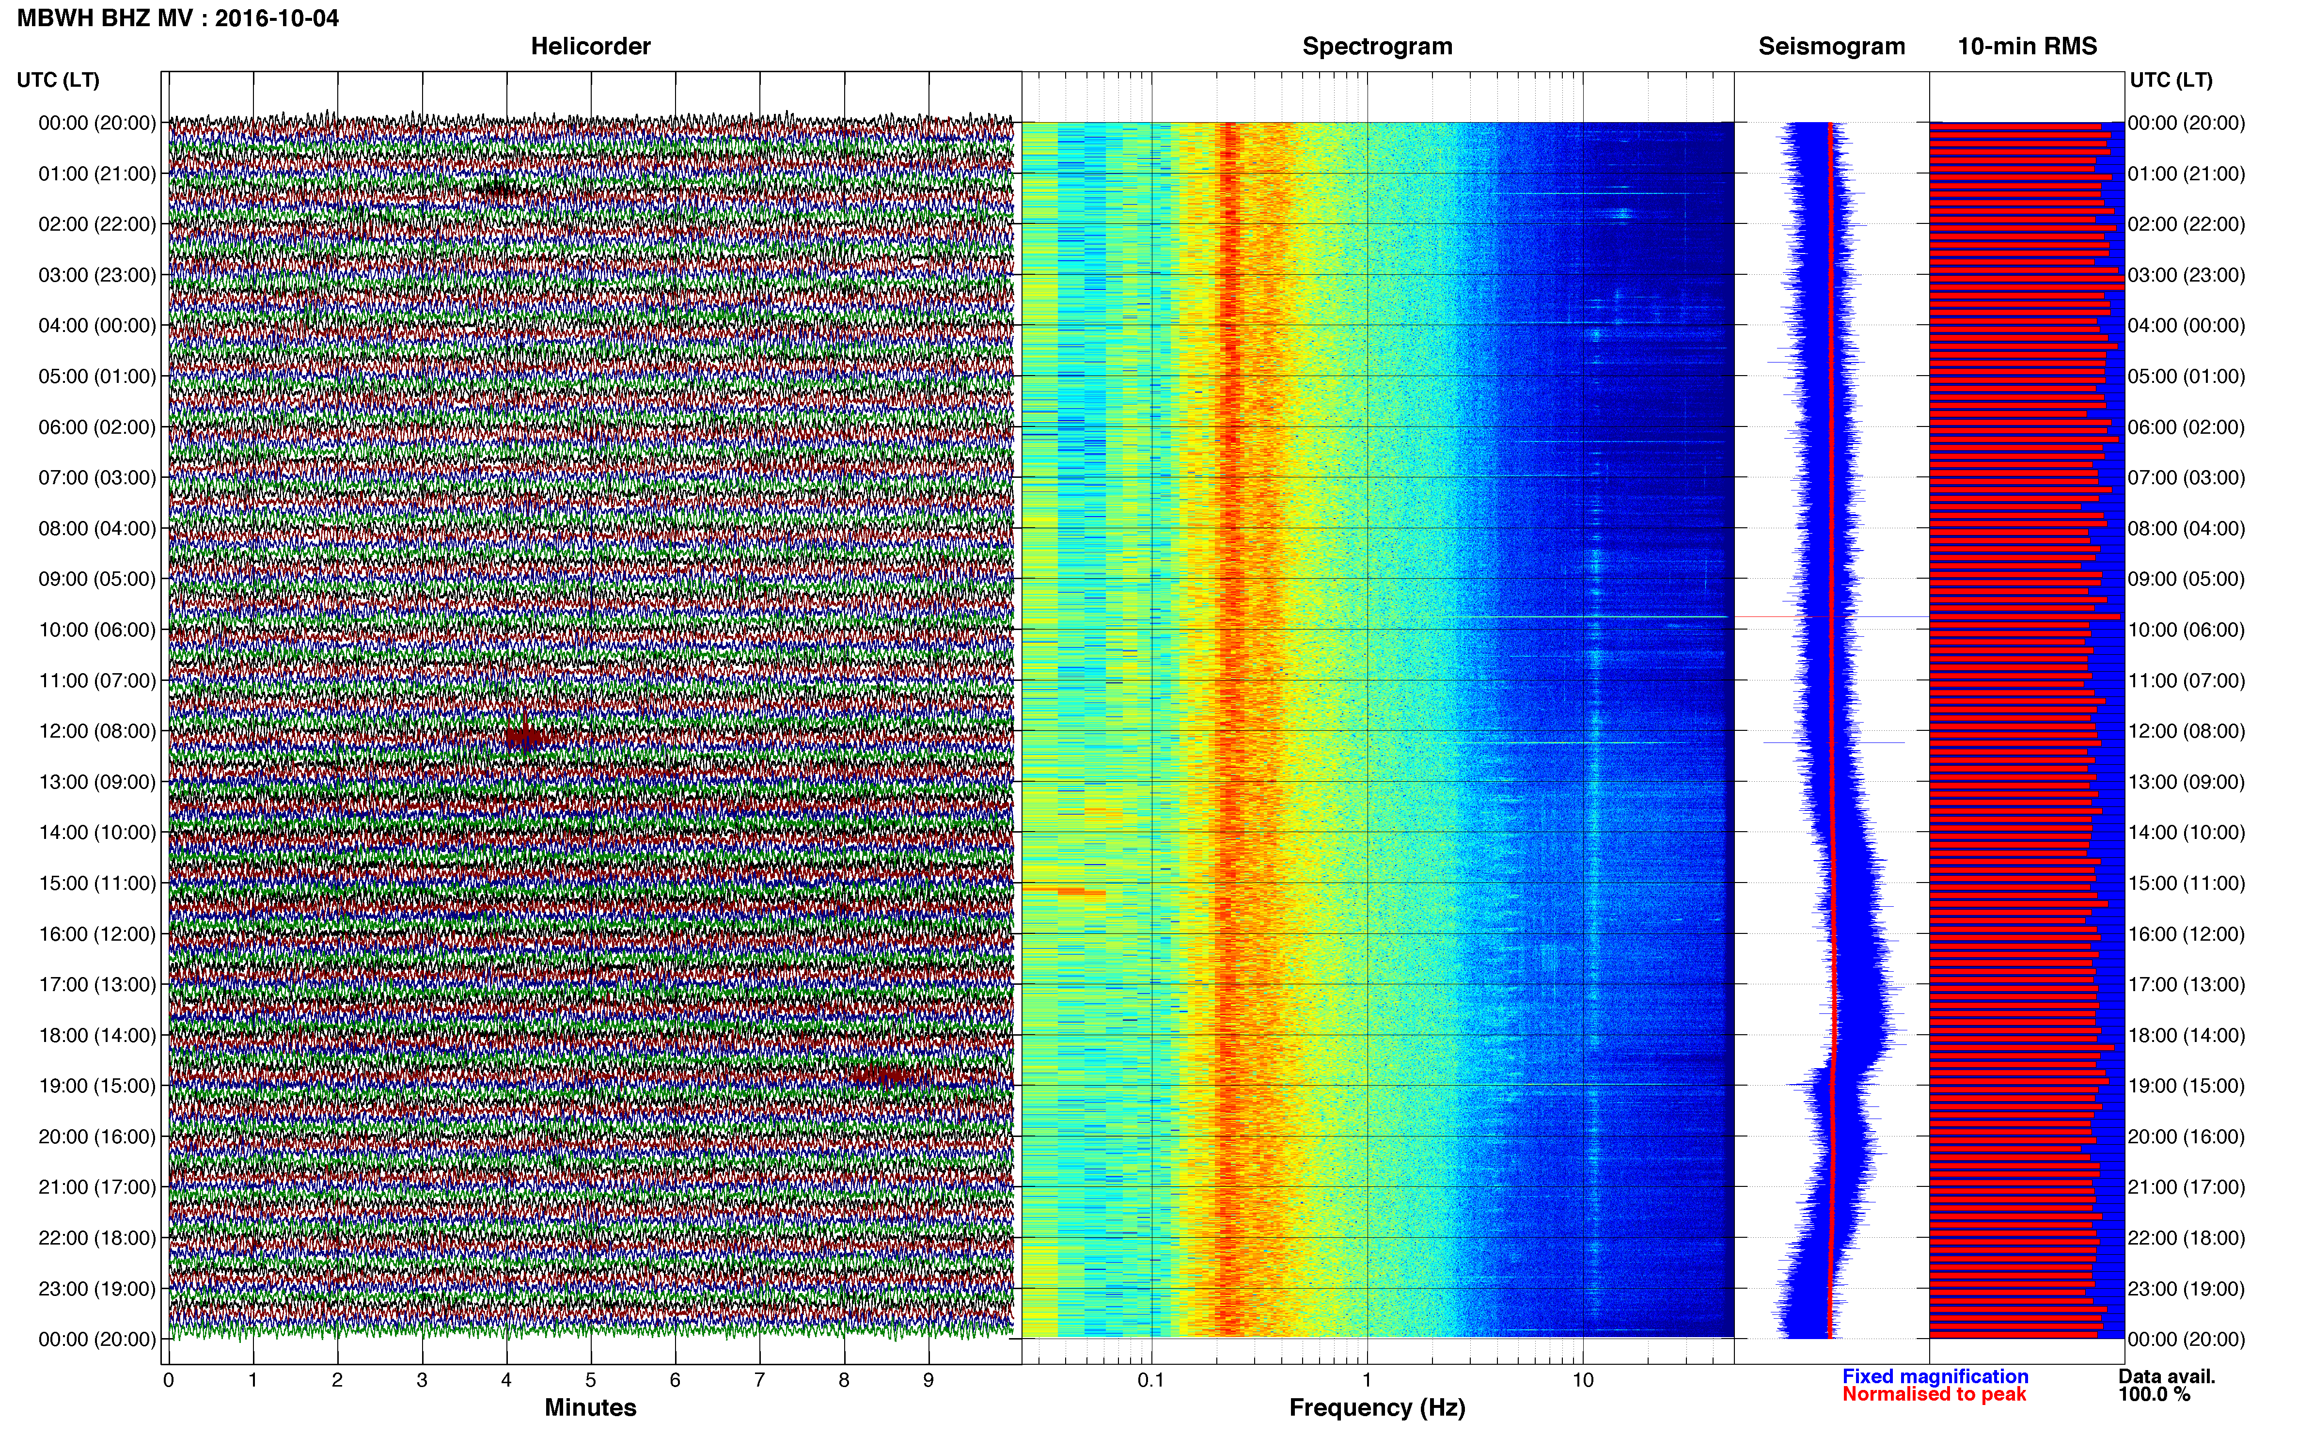Click the UTC (LT) label beside the RMS panel
This screenshot has height=1436, width=2297.
[x=2171, y=80]
